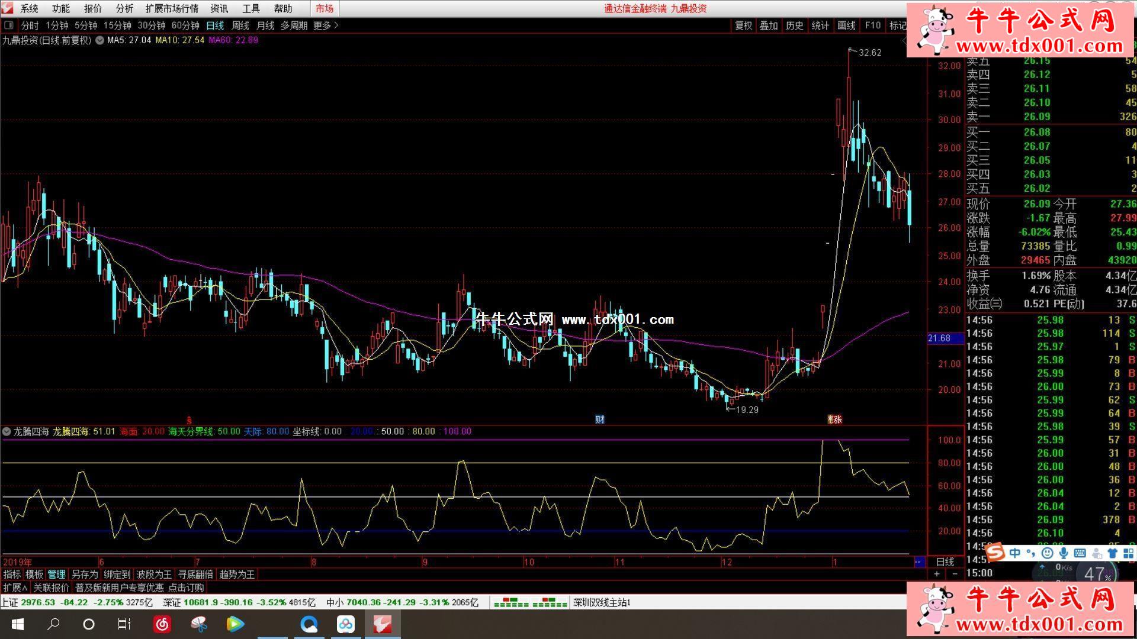
Task: Click the Tongdaxin red taskbar icon
Action: pos(383,624)
